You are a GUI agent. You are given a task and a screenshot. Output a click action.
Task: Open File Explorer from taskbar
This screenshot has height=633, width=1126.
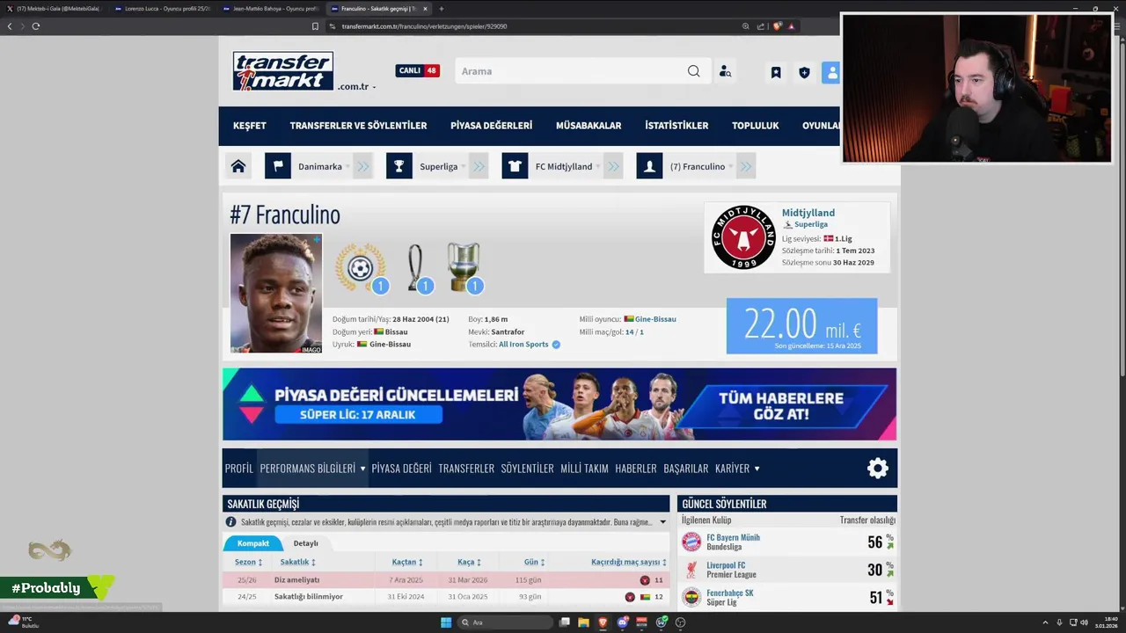[584, 622]
